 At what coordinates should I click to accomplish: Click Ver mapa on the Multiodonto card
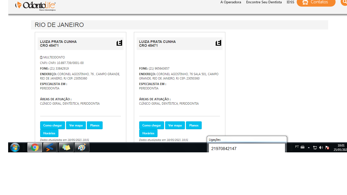76,125
